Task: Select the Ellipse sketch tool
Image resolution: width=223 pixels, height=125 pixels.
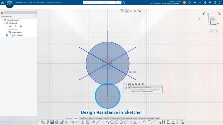Action: (x=116, y=122)
